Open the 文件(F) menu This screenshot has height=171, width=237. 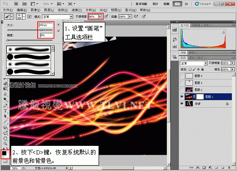(x=8, y=10)
